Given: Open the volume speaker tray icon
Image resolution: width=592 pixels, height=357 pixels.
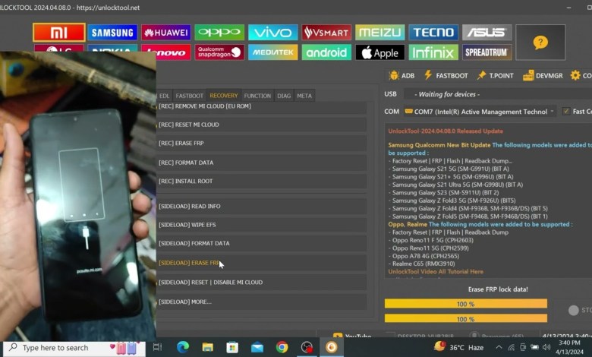Looking at the screenshot, I should point(546,347).
